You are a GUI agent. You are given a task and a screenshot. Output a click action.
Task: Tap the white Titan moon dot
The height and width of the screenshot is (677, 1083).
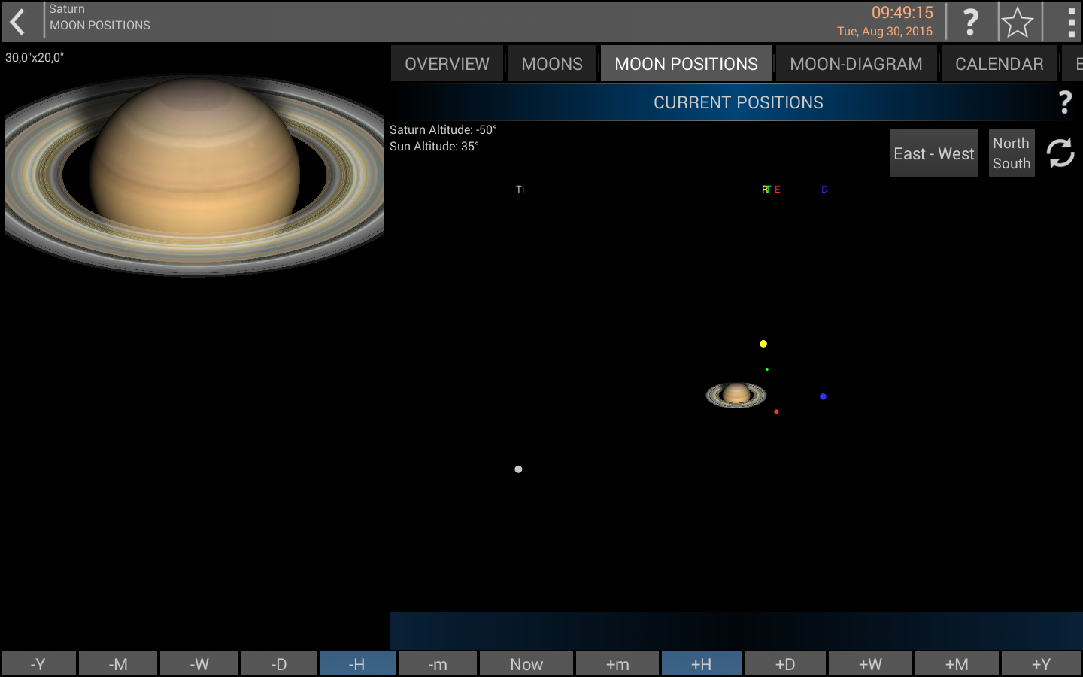[518, 469]
